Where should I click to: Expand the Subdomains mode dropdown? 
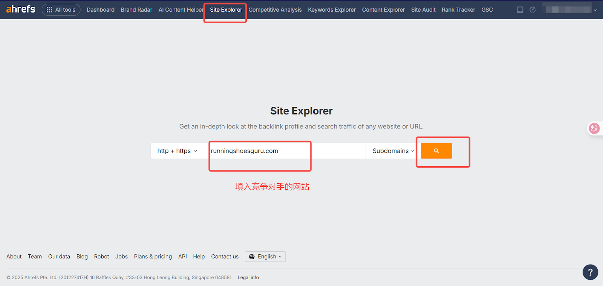tap(393, 151)
